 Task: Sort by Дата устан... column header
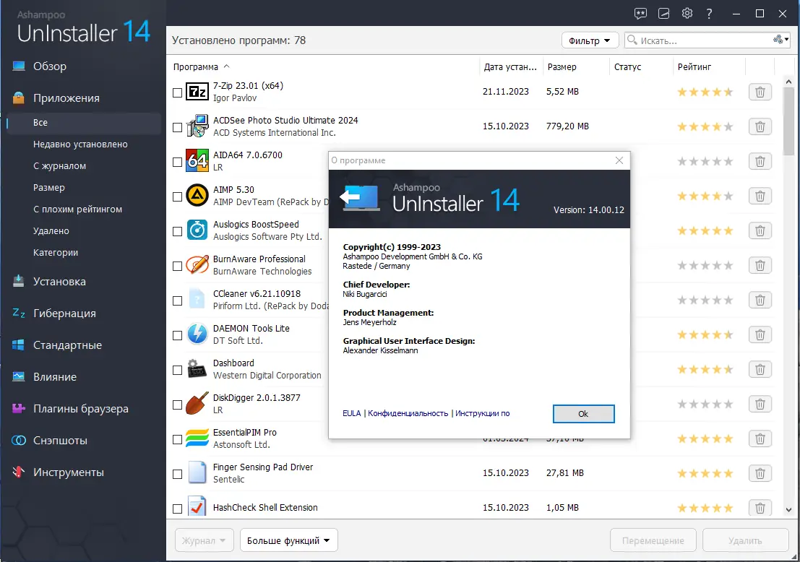(510, 66)
